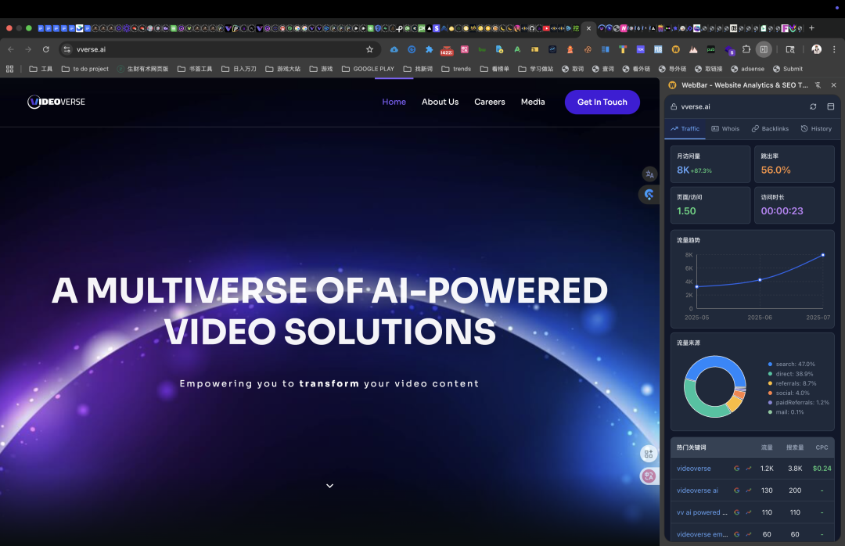Click the 生财有术网页版 bookmark
Screen dimensions: 845x546
[143, 69]
